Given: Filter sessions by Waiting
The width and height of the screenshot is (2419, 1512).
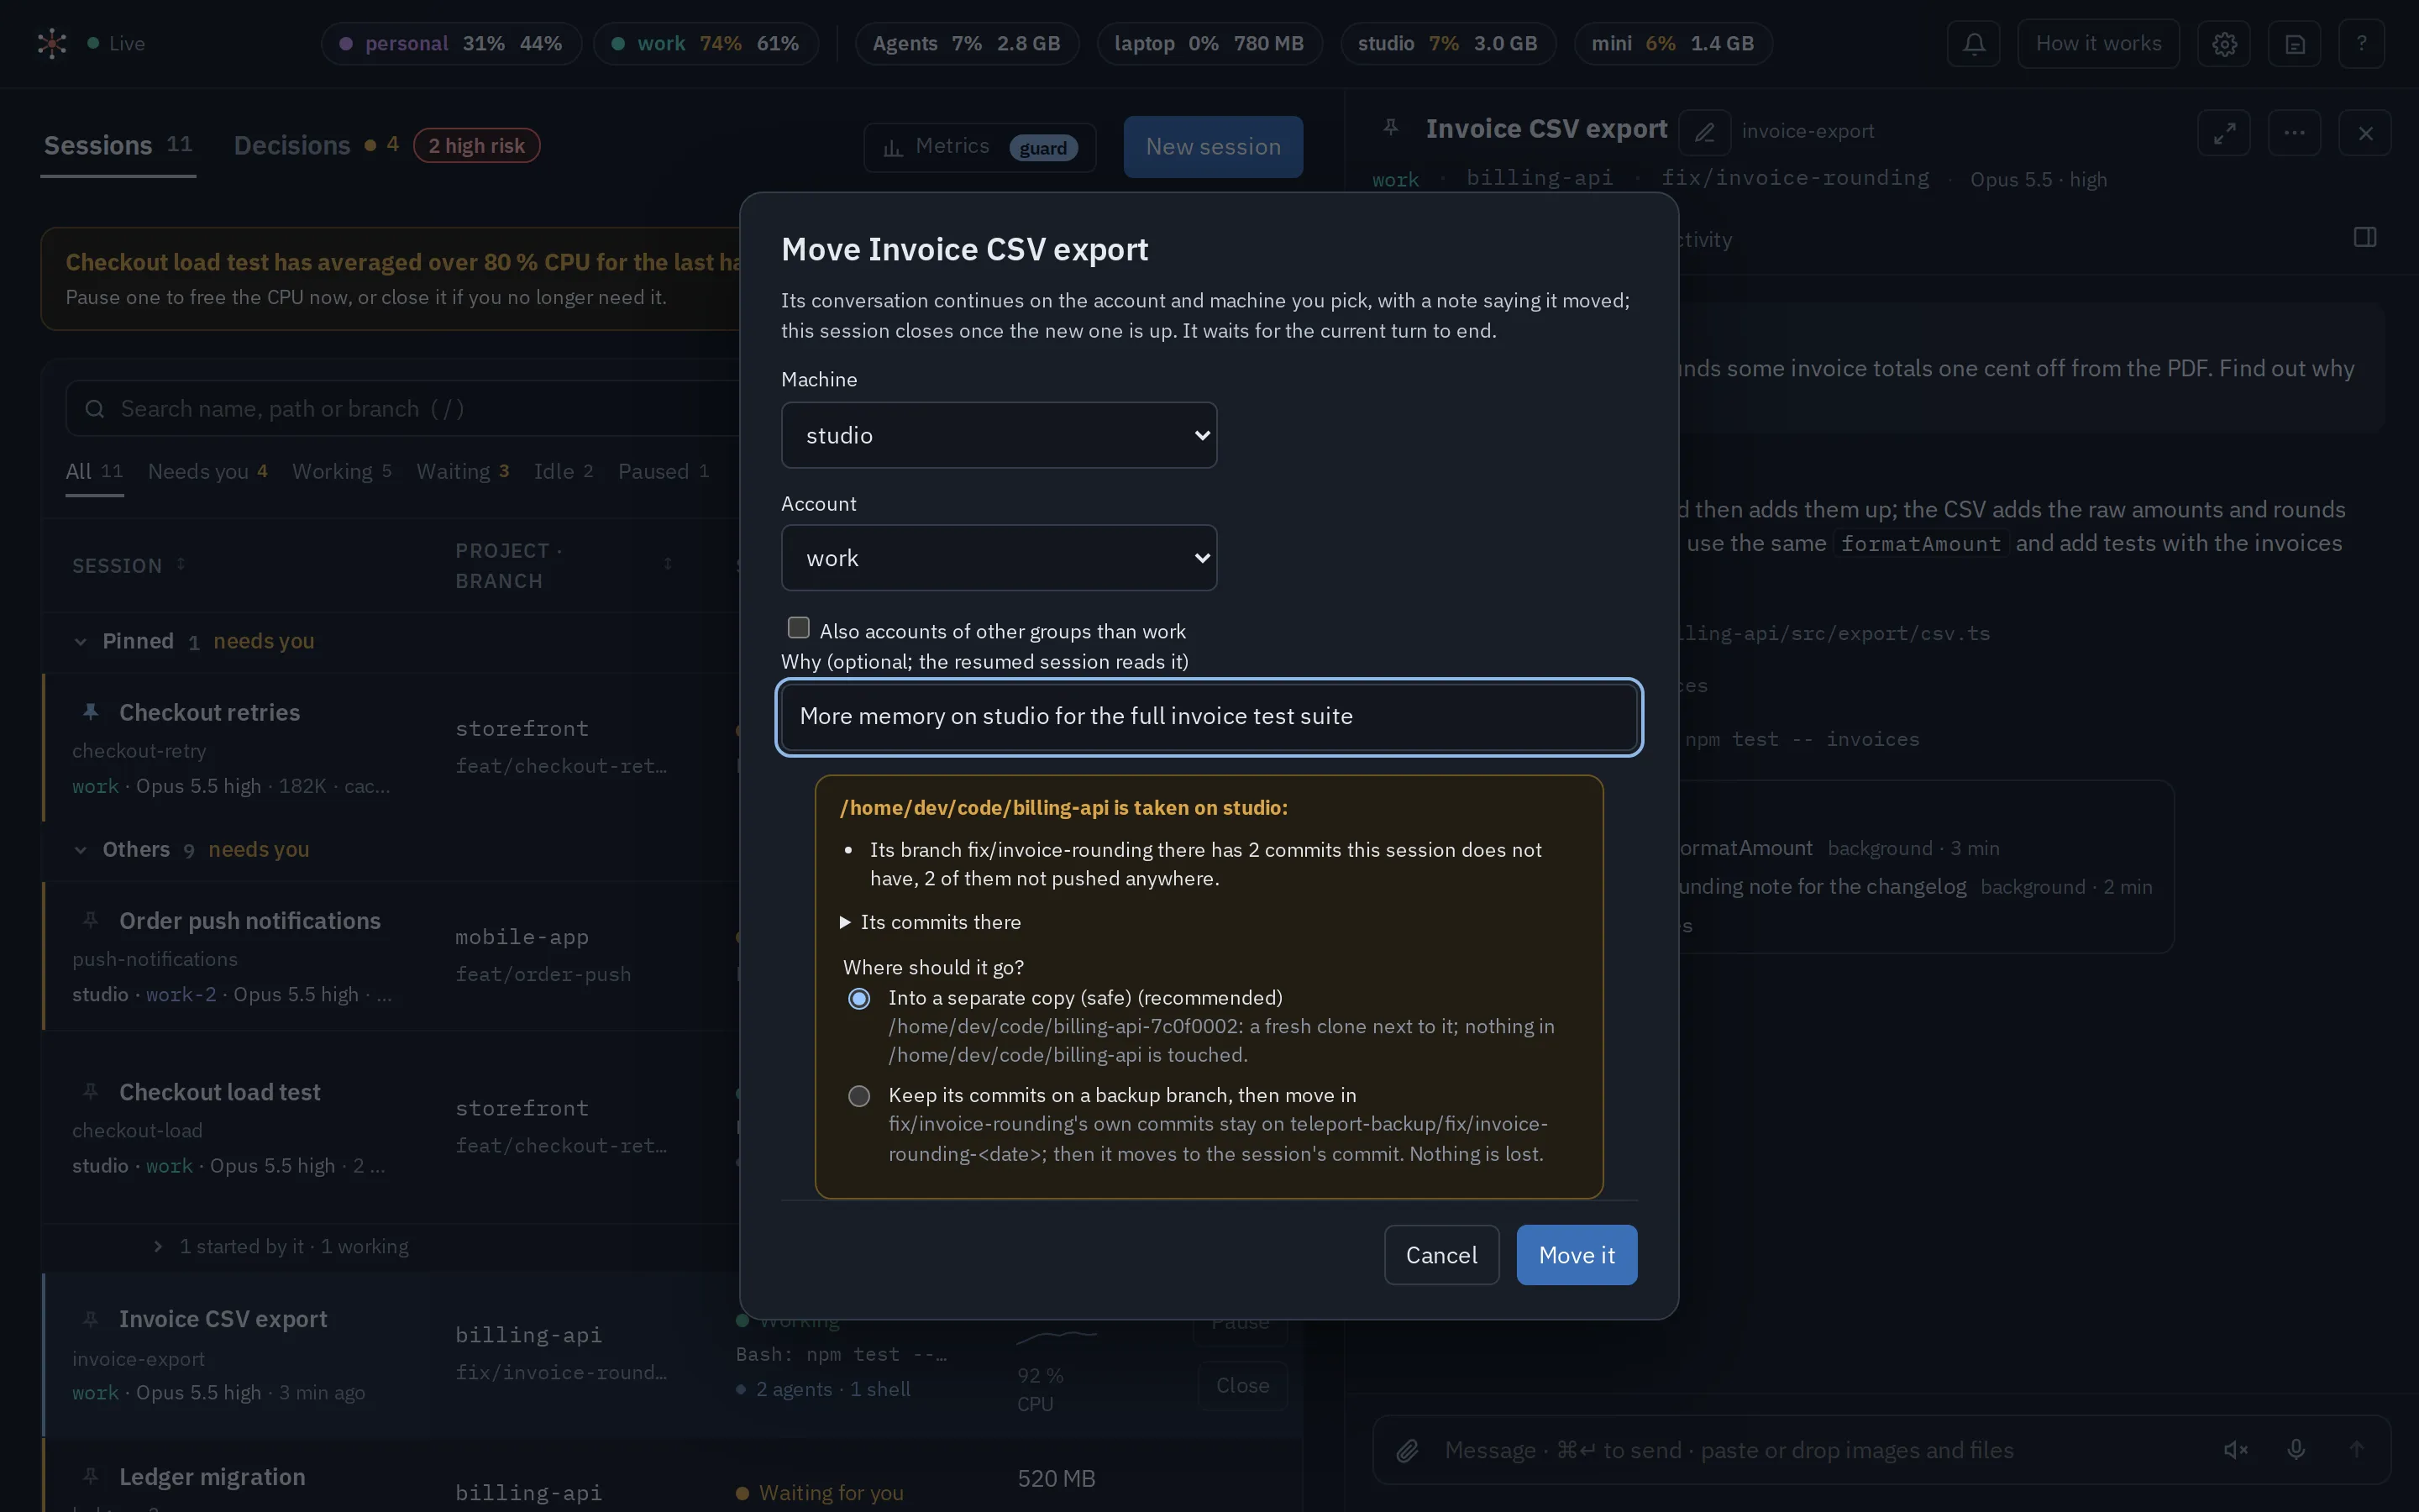Looking at the screenshot, I should 463,471.
